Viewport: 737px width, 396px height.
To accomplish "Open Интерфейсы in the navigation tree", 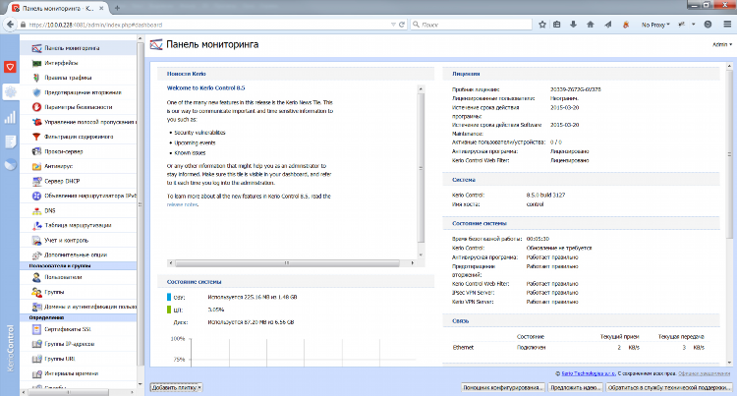I will [61, 63].
